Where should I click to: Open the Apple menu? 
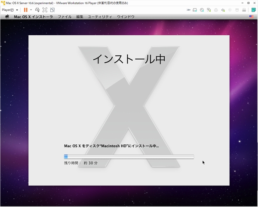(7, 17)
